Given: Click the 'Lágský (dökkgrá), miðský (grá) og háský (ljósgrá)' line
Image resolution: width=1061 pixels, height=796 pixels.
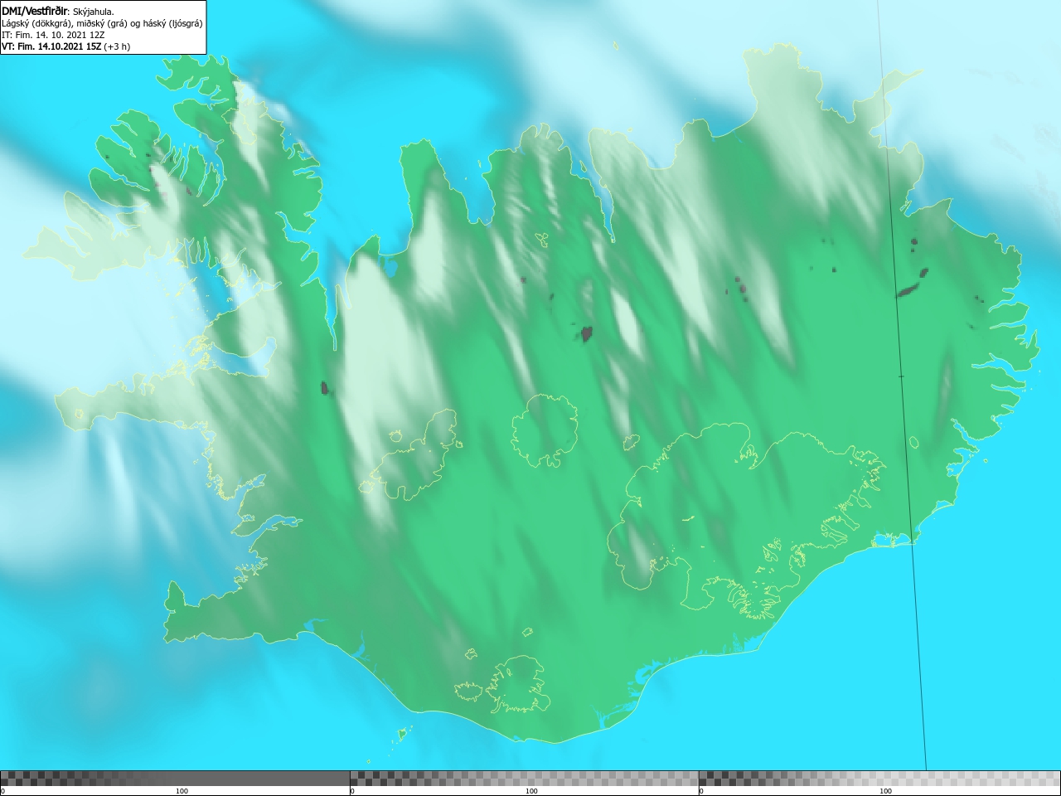Looking at the screenshot, I should click(102, 23).
